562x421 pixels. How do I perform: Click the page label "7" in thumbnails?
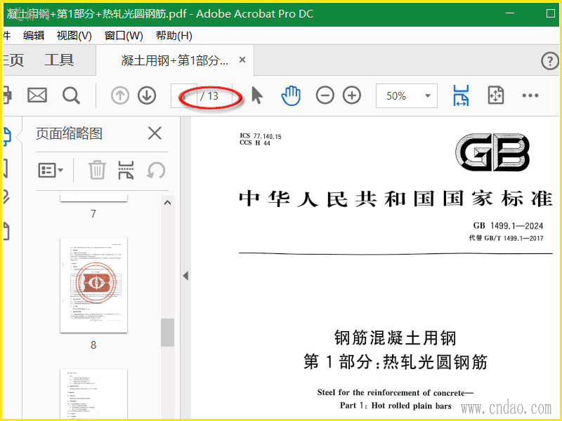pyautogui.click(x=93, y=214)
